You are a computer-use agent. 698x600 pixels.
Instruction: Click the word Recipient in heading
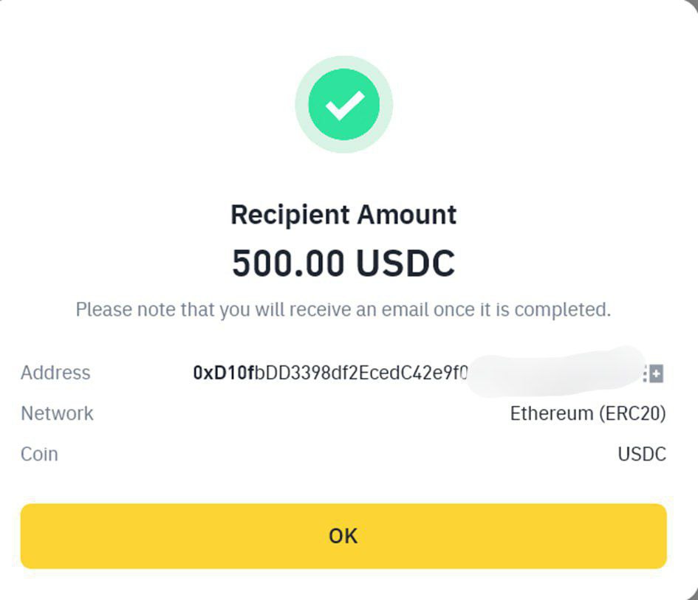click(290, 215)
